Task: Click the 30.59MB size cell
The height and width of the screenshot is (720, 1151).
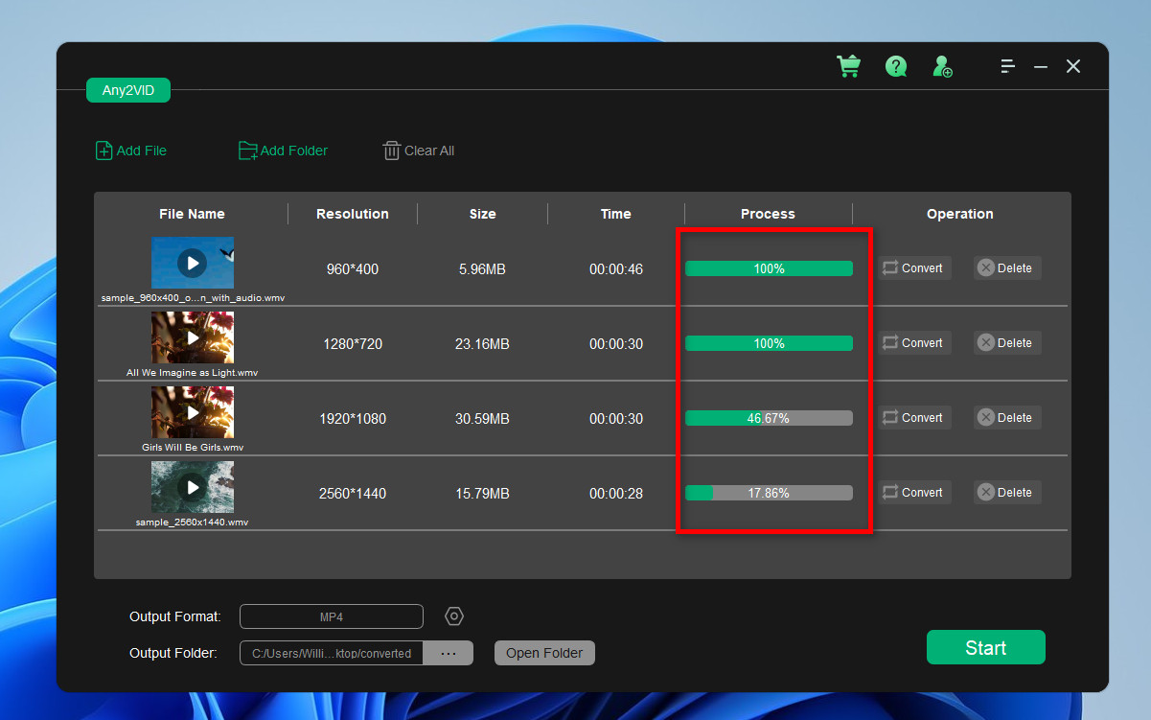Action: click(482, 419)
